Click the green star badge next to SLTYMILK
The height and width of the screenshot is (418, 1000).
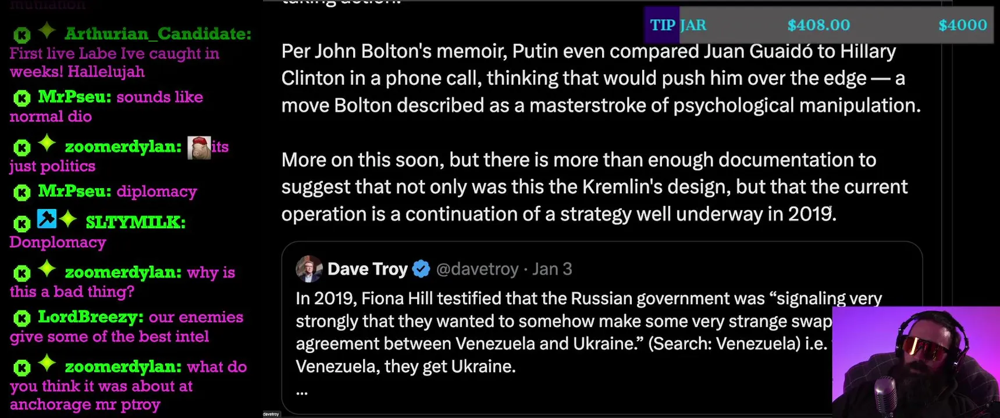point(68,219)
